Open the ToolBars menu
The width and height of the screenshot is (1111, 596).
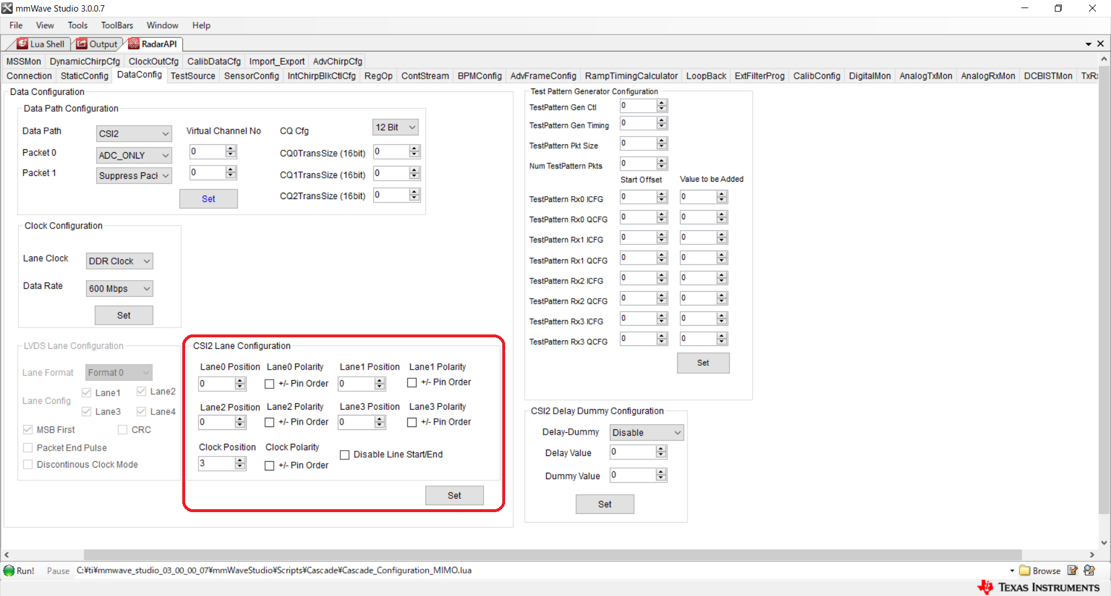117,25
